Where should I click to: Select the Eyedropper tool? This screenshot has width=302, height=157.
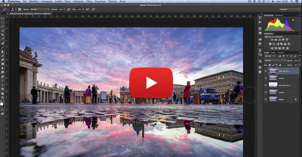(x=2, y=39)
